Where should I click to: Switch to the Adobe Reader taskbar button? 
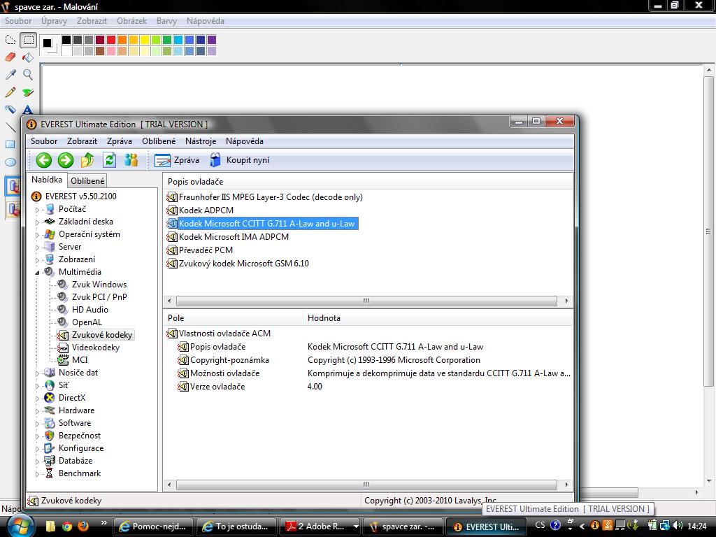(320, 527)
